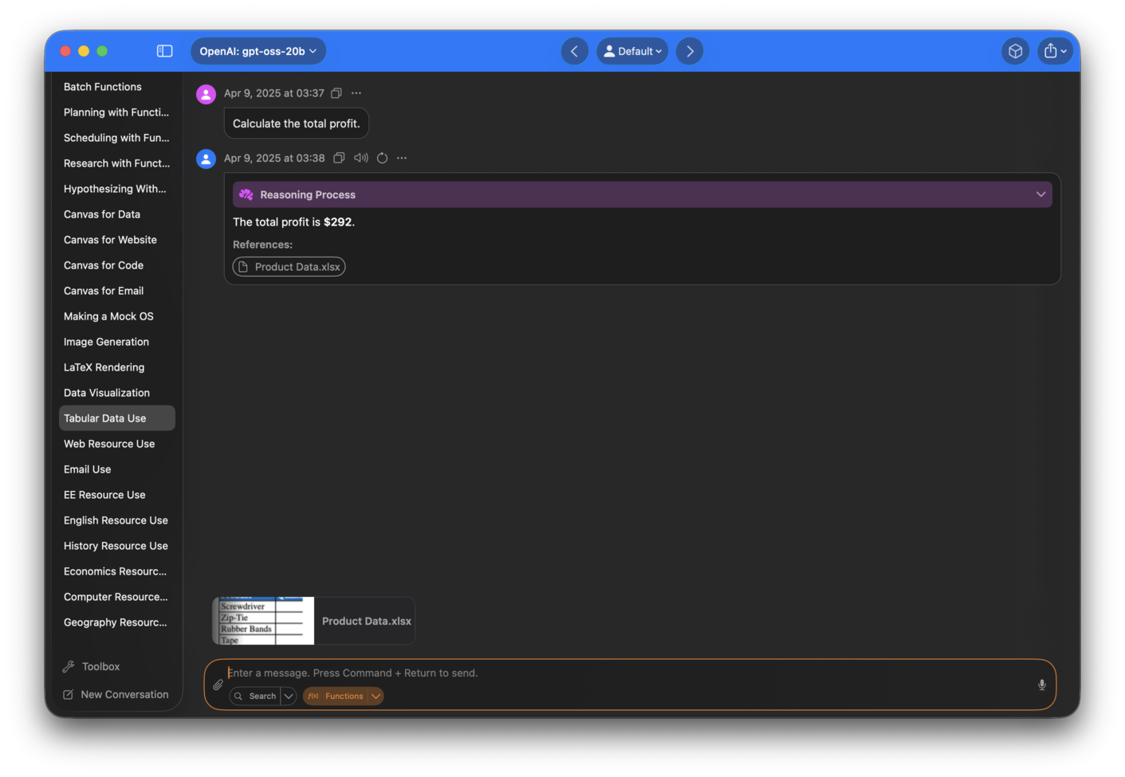Select the Data Visualization conversation

(x=107, y=393)
